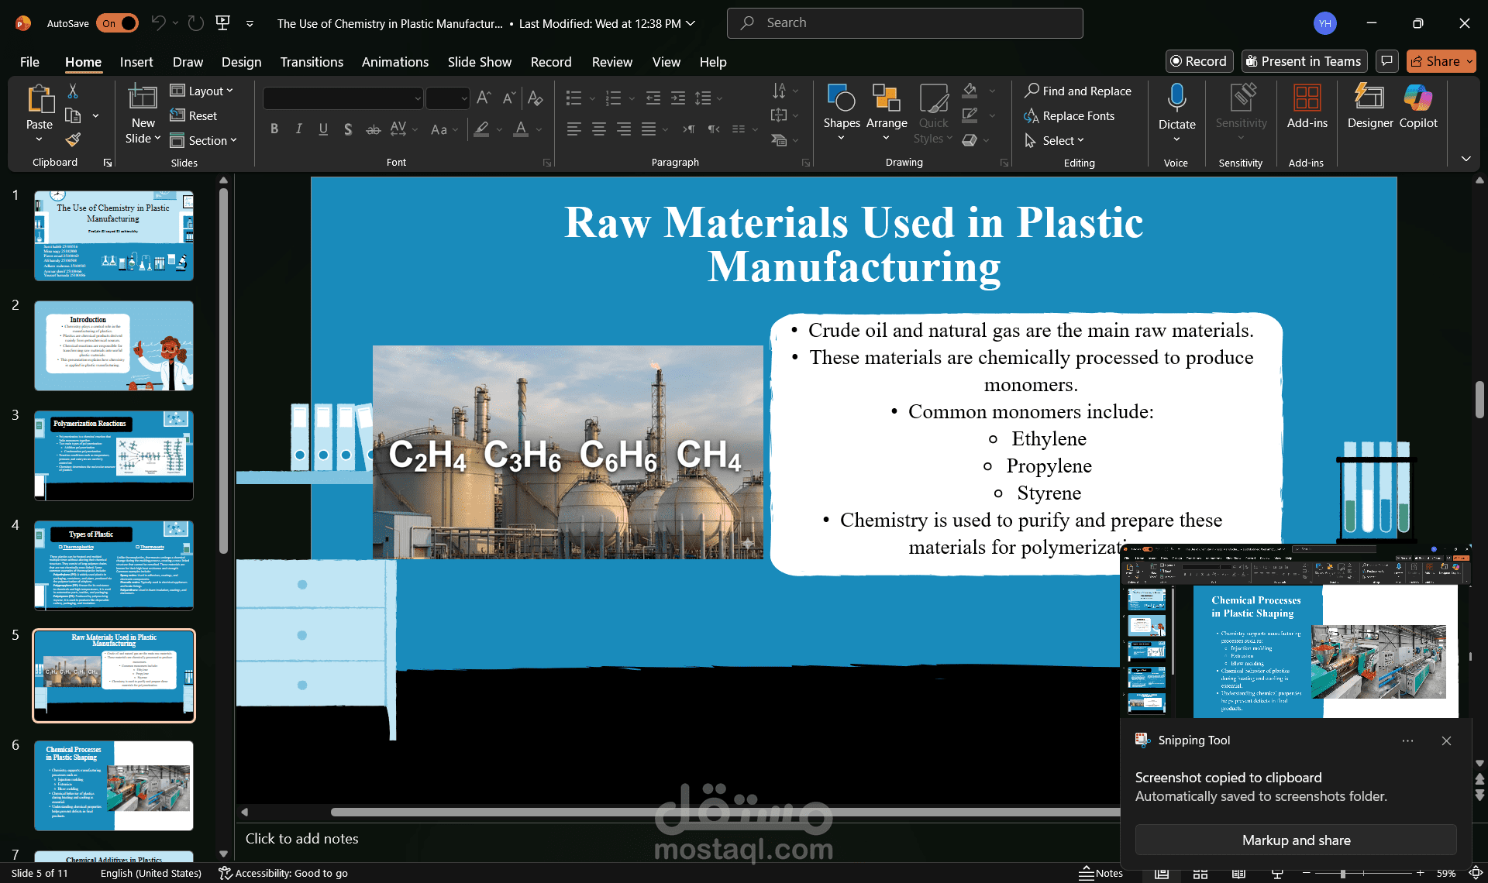Click the Format Painter icon
This screenshot has width=1488, height=883.
point(73,140)
